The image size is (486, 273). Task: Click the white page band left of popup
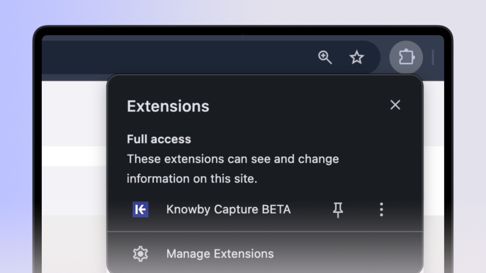[x=74, y=156]
